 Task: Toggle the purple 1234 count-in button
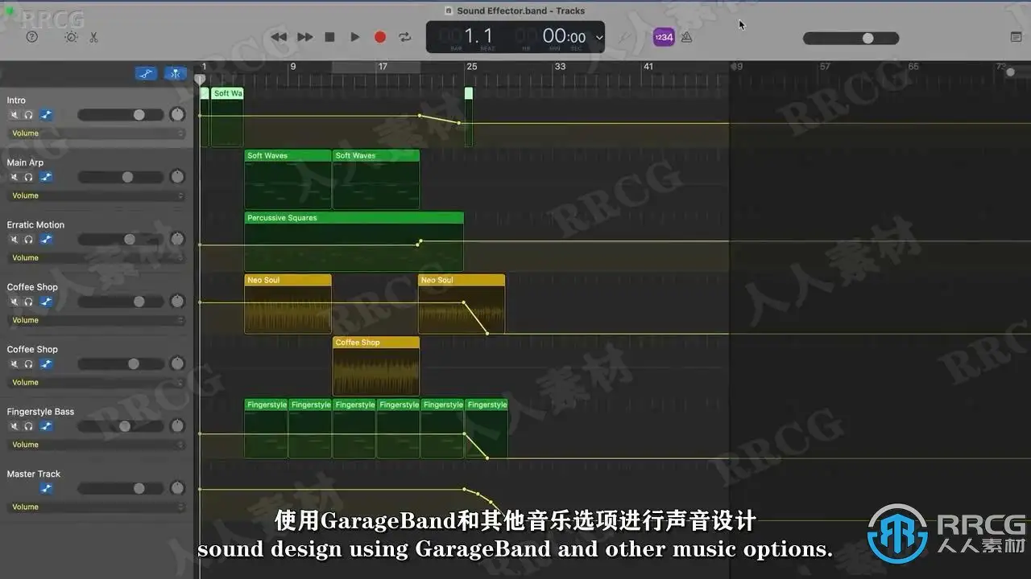(664, 37)
